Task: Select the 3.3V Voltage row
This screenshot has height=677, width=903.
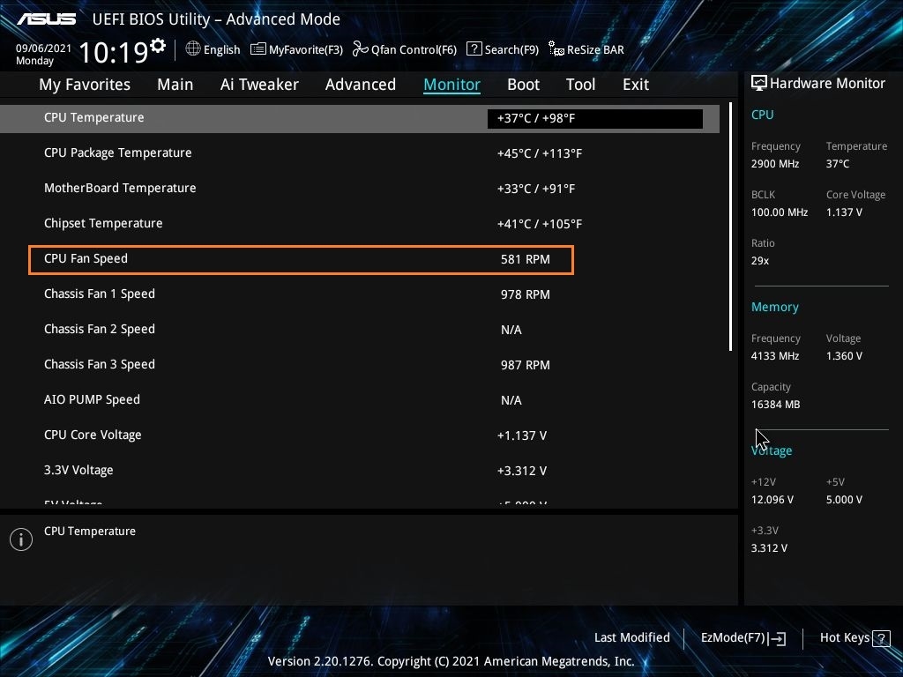Action: point(360,471)
